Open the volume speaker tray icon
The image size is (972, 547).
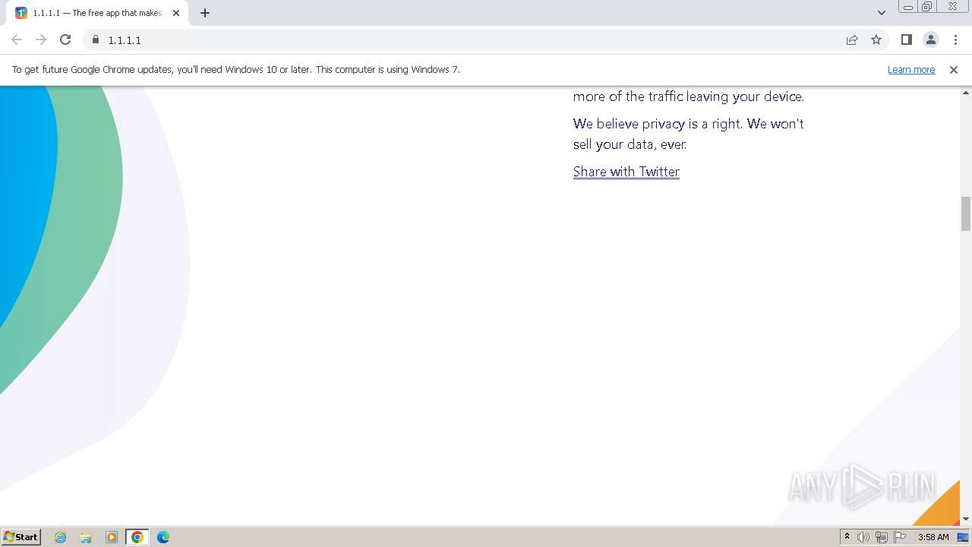[863, 537]
